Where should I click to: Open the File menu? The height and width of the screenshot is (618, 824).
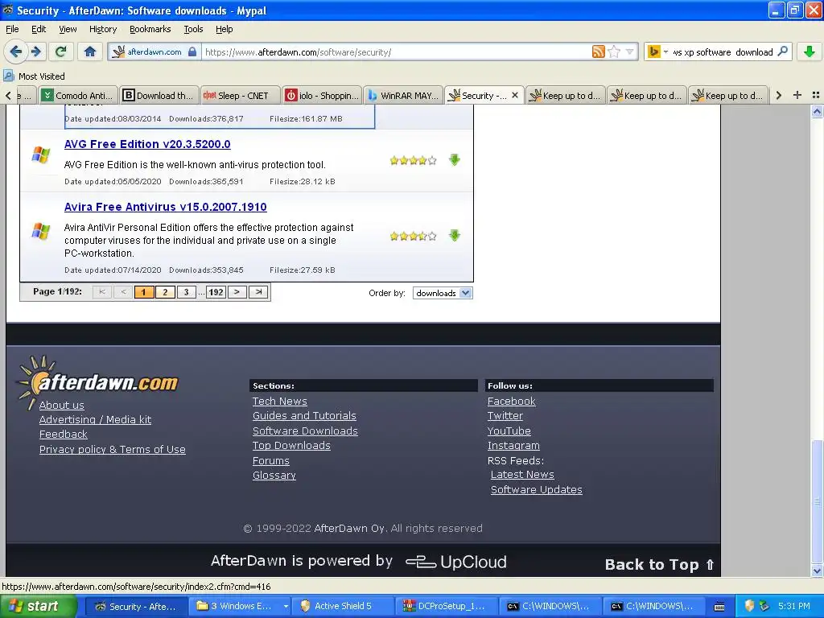12,29
